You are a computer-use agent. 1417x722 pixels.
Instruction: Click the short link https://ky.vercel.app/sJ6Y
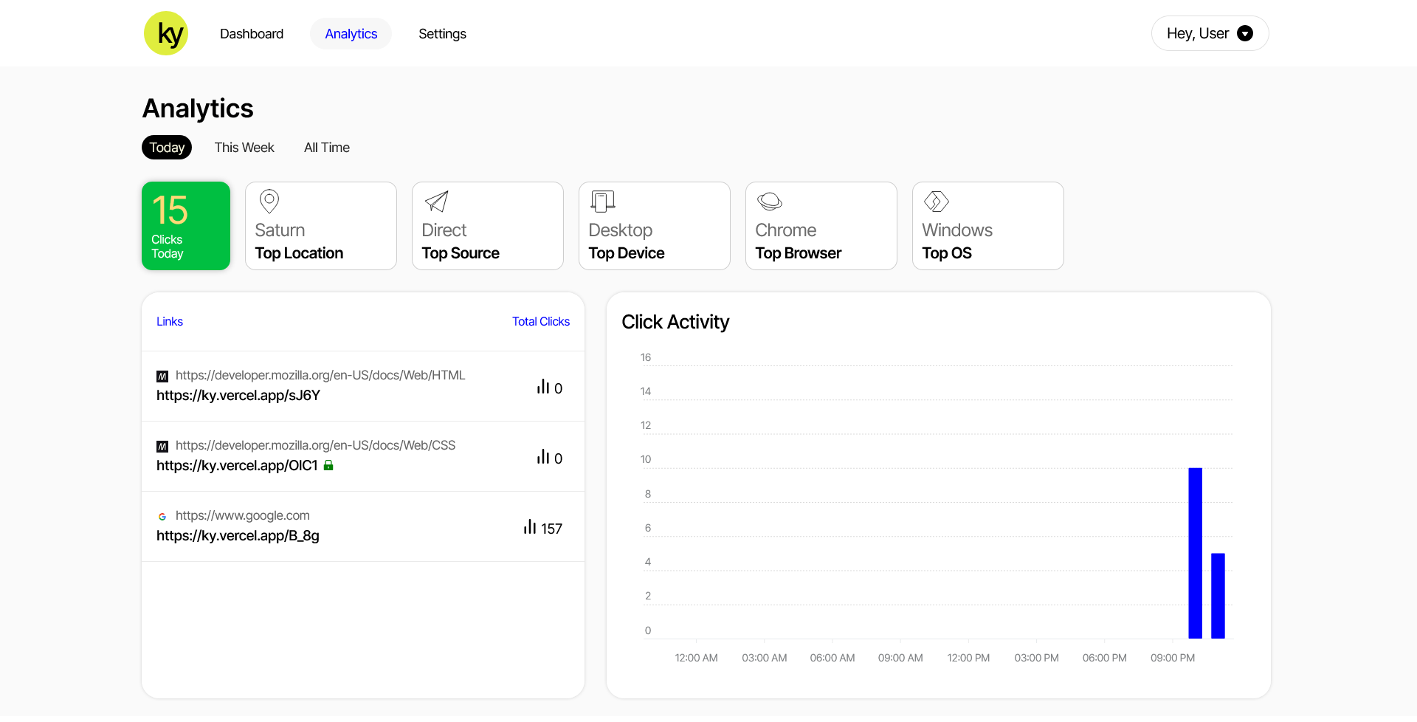pyautogui.click(x=238, y=395)
